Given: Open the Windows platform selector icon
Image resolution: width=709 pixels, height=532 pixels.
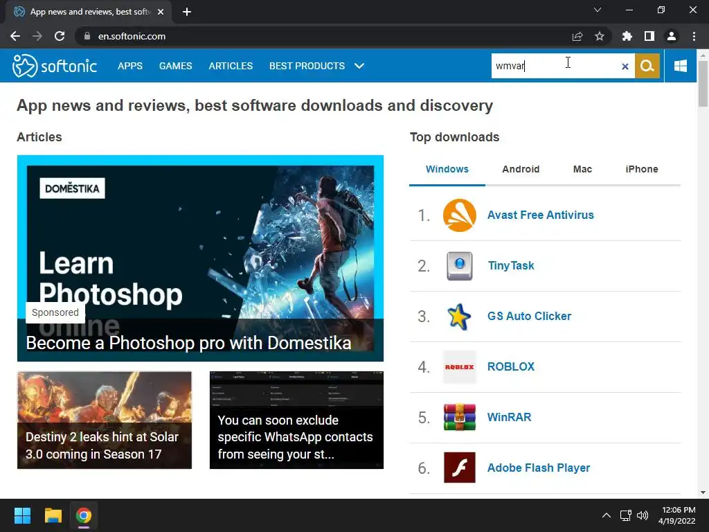Looking at the screenshot, I should pyautogui.click(x=680, y=66).
